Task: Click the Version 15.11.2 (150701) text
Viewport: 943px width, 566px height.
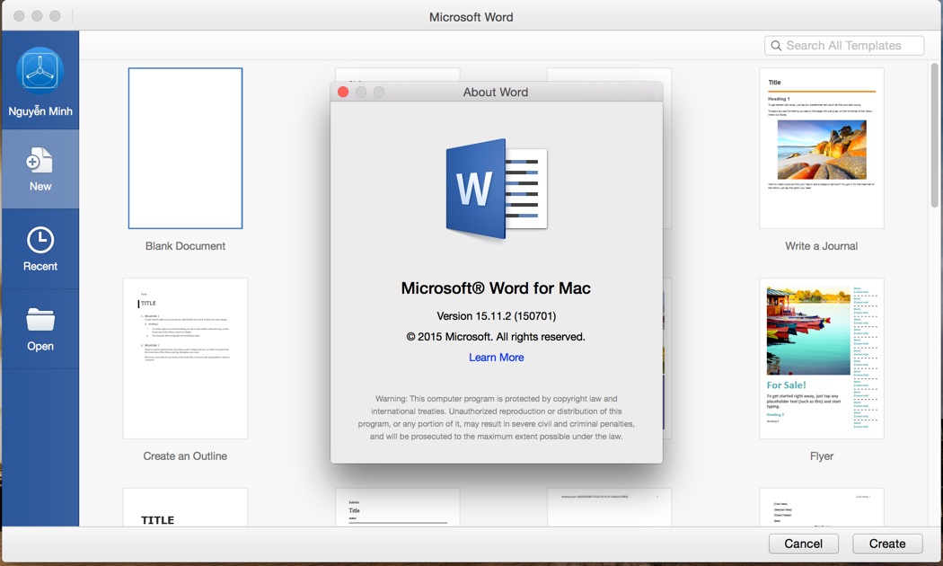Action: tap(496, 315)
